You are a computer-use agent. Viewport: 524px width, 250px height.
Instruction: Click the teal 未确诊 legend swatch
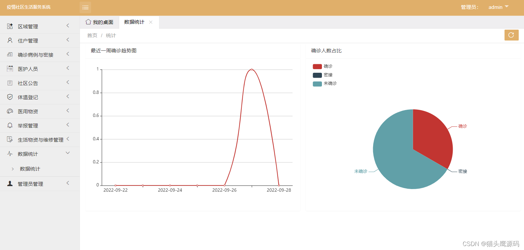[317, 84]
